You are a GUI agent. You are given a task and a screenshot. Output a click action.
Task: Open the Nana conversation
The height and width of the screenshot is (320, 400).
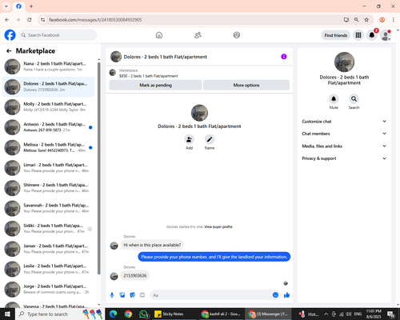(48, 66)
